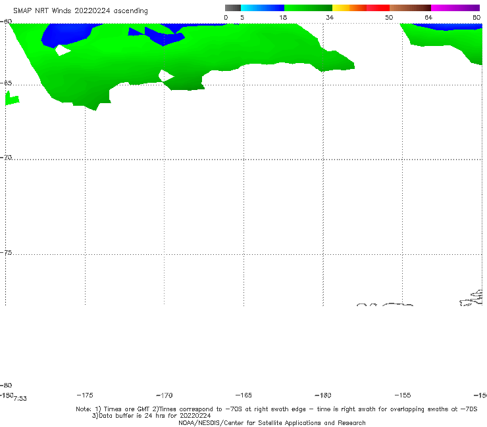Click the latitude label '-70'

coord(6,158)
